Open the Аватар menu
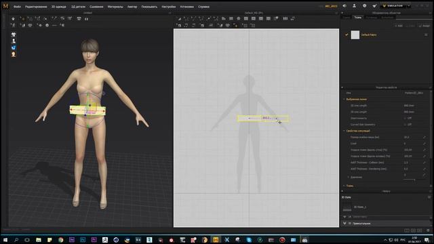The height and width of the screenshot is (244, 434). point(132,7)
